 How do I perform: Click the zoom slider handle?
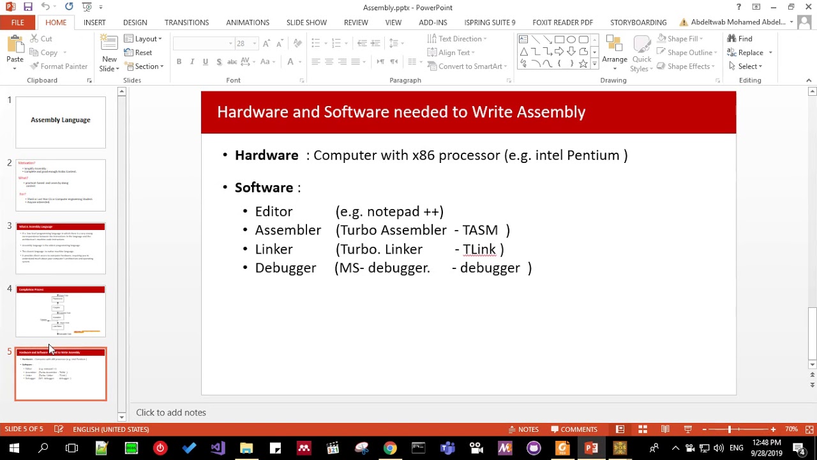coord(730,429)
